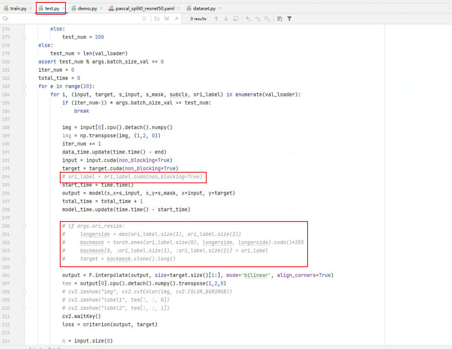Click 'n = input.size(0)' line
Image resolution: width=452 pixels, height=349 pixels.
pos(87,341)
